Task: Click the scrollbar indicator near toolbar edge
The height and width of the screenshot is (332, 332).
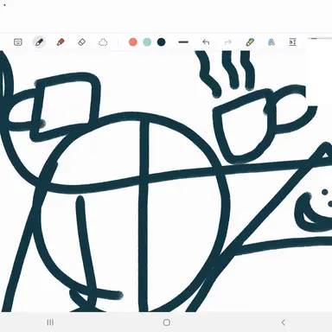Action: (315, 38)
